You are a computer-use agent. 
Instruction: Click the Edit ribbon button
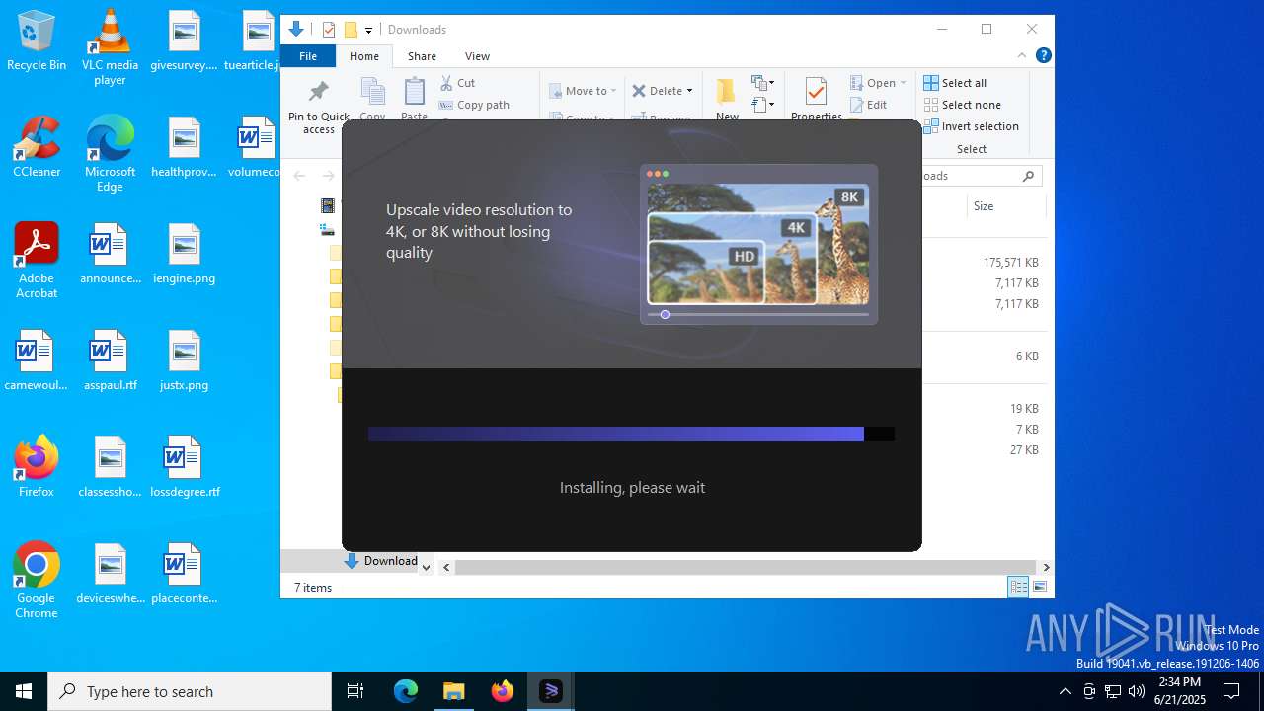pos(868,105)
